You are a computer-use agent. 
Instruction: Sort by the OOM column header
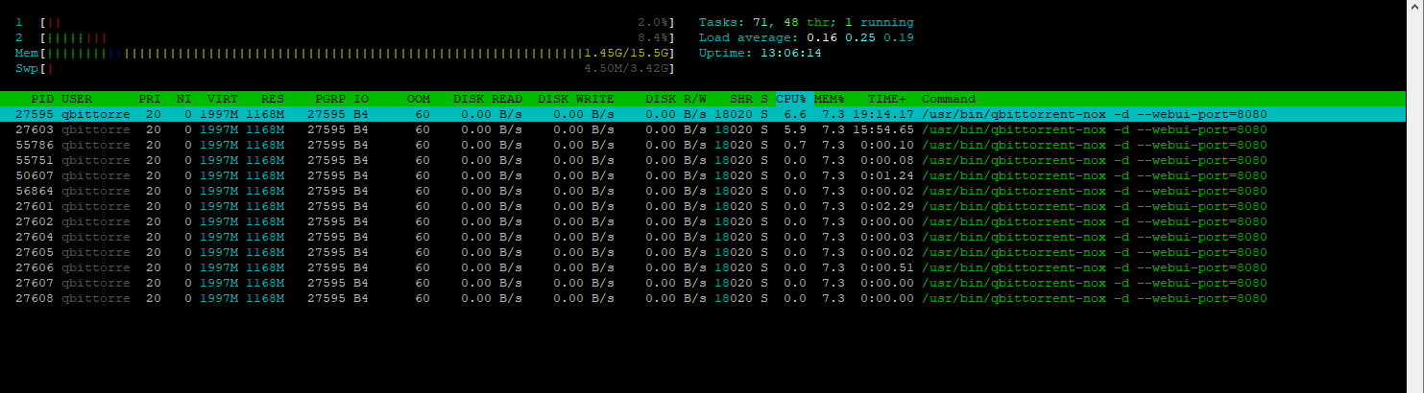pos(419,99)
